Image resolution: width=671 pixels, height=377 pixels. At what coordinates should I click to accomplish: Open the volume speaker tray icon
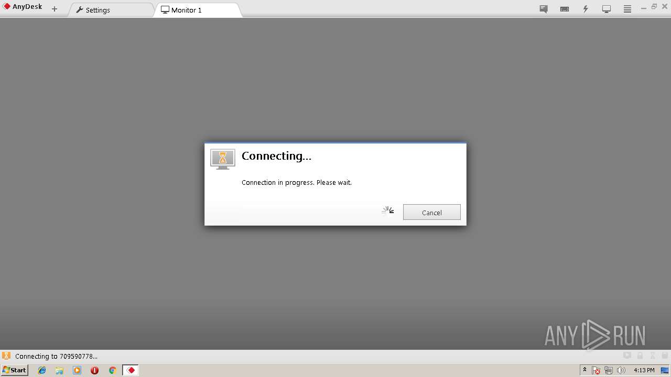tap(621, 370)
